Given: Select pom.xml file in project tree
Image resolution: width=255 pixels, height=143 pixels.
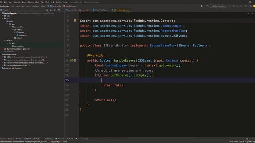Looking at the screenshot, I should pos(9,52).
